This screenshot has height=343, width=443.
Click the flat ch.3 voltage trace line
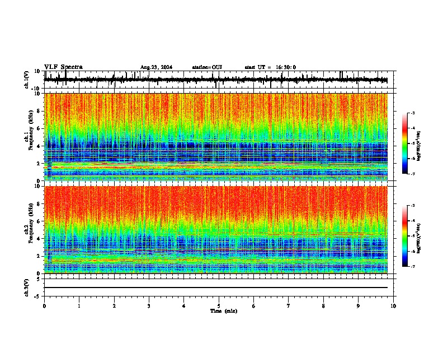(216, 288)
